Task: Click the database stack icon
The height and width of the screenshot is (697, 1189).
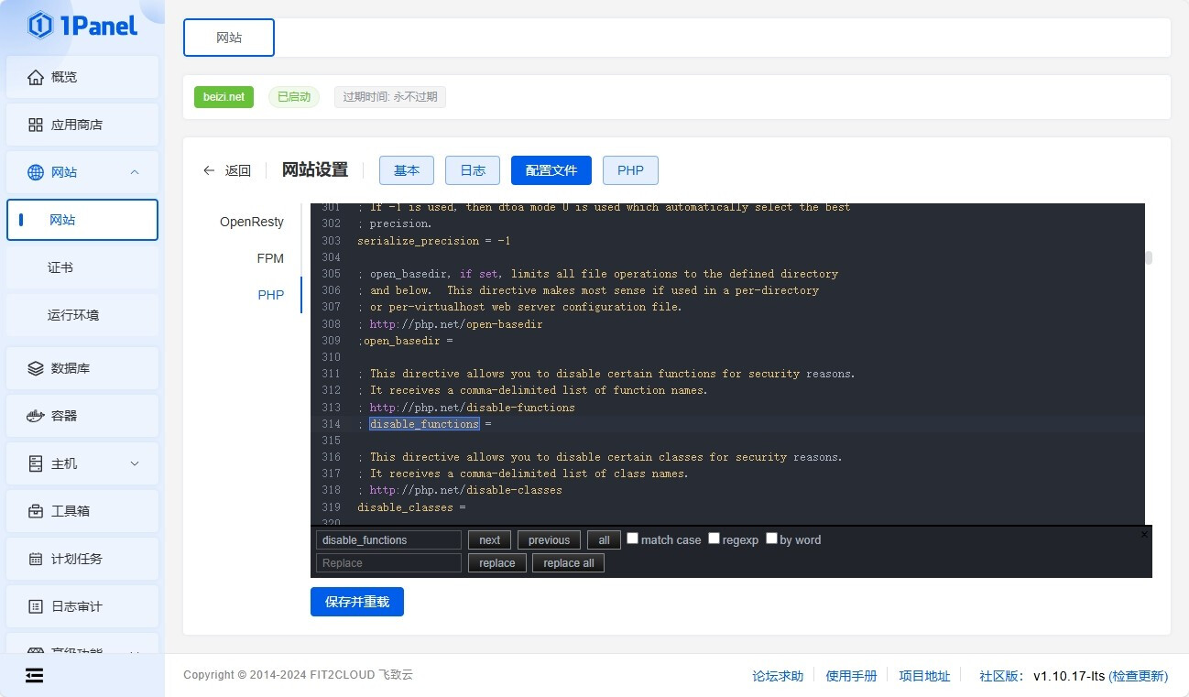Action: click(36, 368)
